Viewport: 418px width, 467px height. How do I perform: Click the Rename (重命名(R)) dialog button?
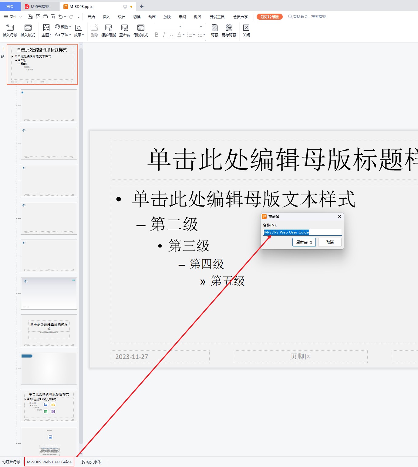pyautogui.click(x=304, y=242)
